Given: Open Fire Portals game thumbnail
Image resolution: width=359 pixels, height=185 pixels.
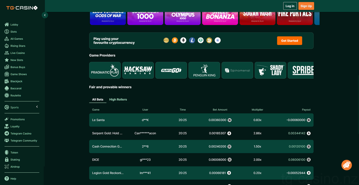Looking at the screenshot, I should point(295,18).
